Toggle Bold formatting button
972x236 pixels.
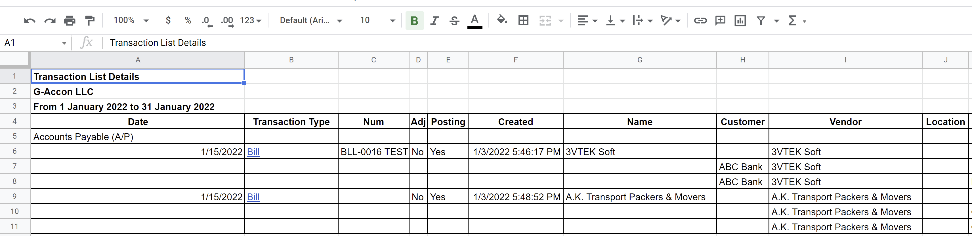click(414, 20)
